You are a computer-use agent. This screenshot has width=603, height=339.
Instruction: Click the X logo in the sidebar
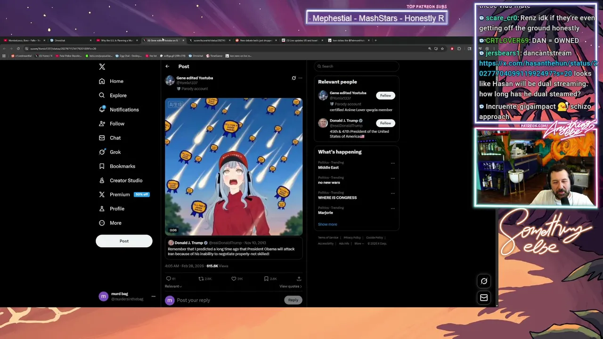pos(102,67)
